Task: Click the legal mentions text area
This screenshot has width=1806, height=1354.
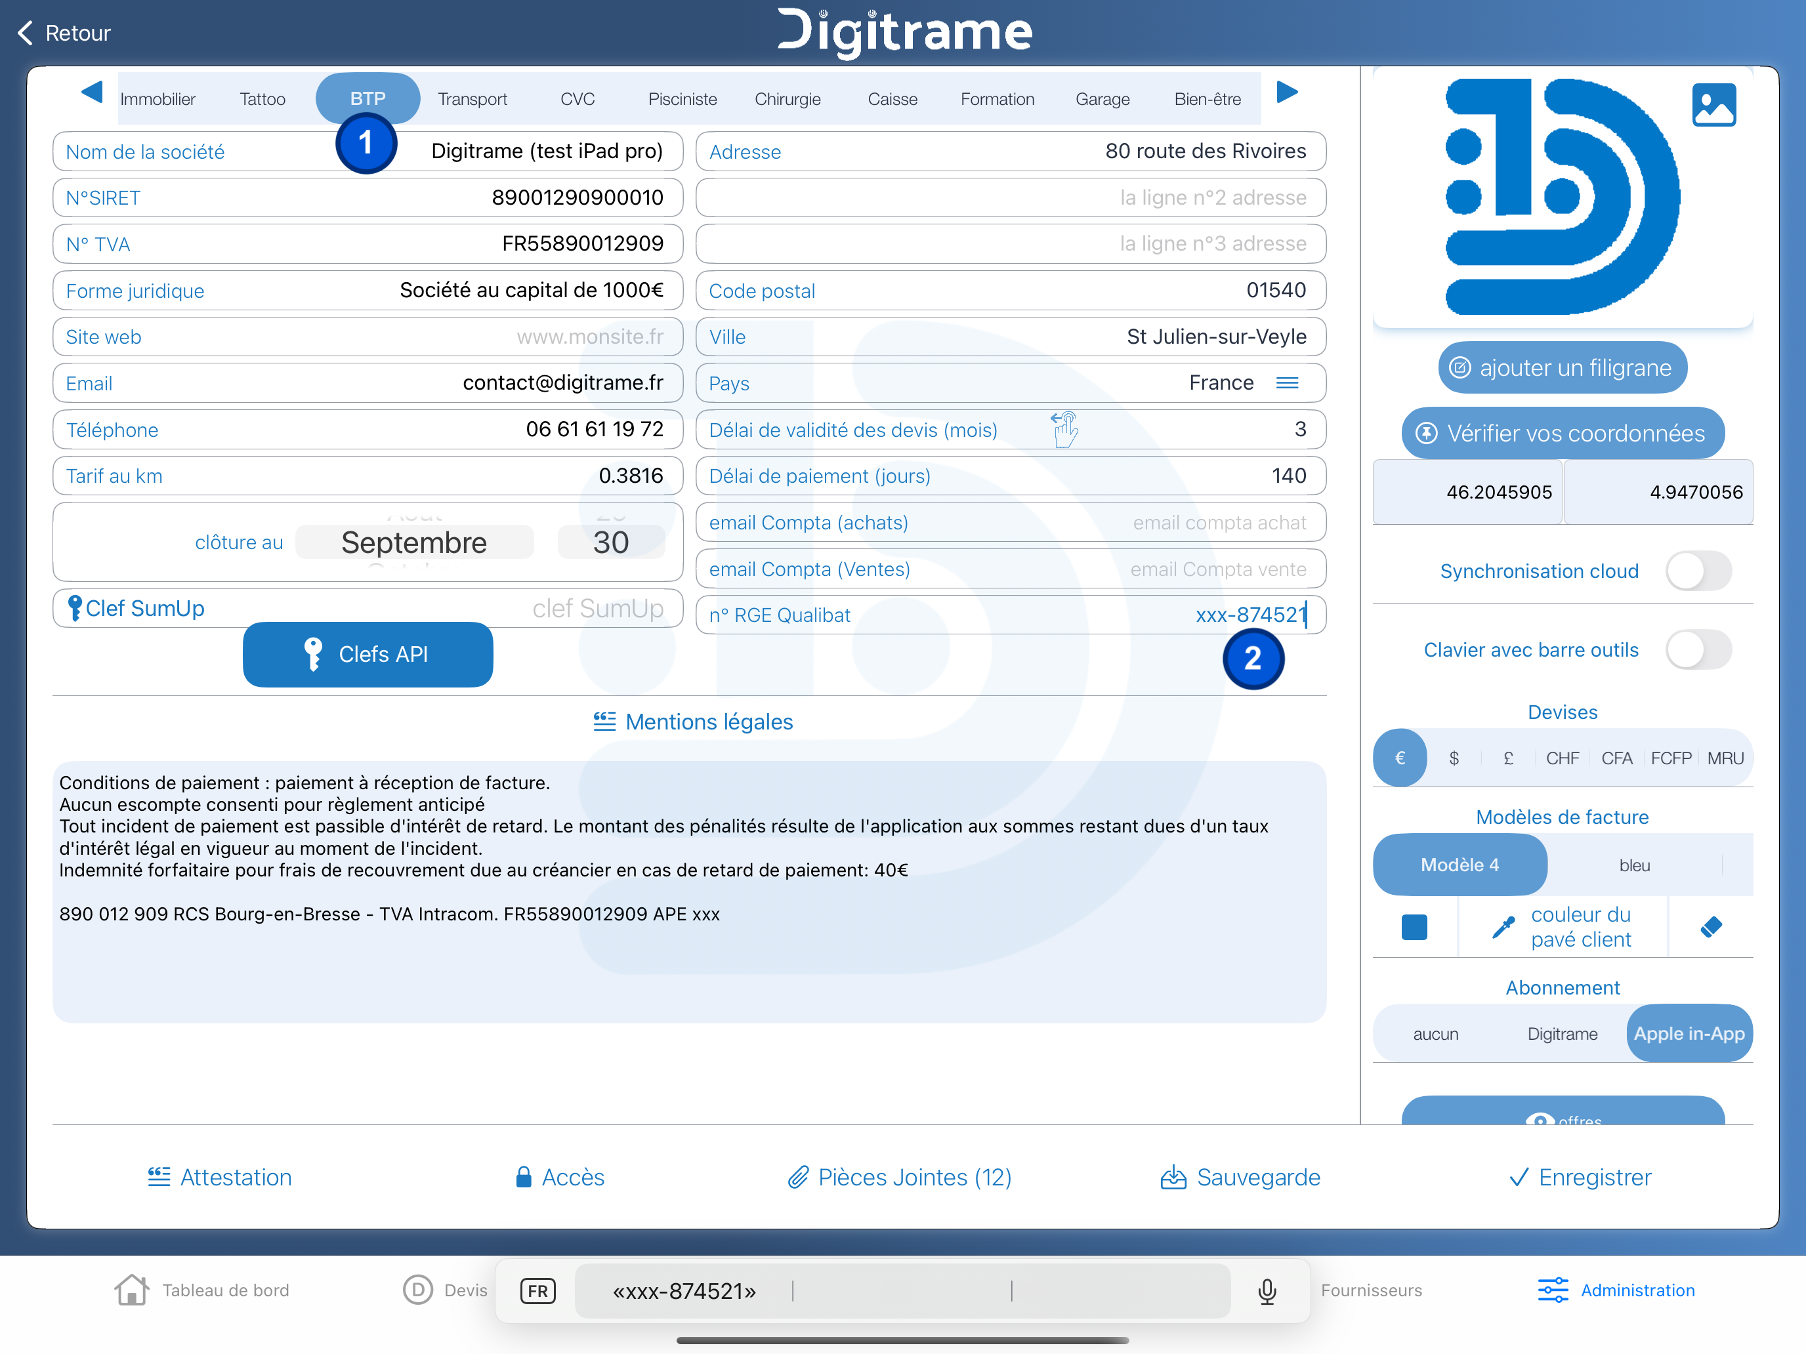Action: click(x=689, y=892)
